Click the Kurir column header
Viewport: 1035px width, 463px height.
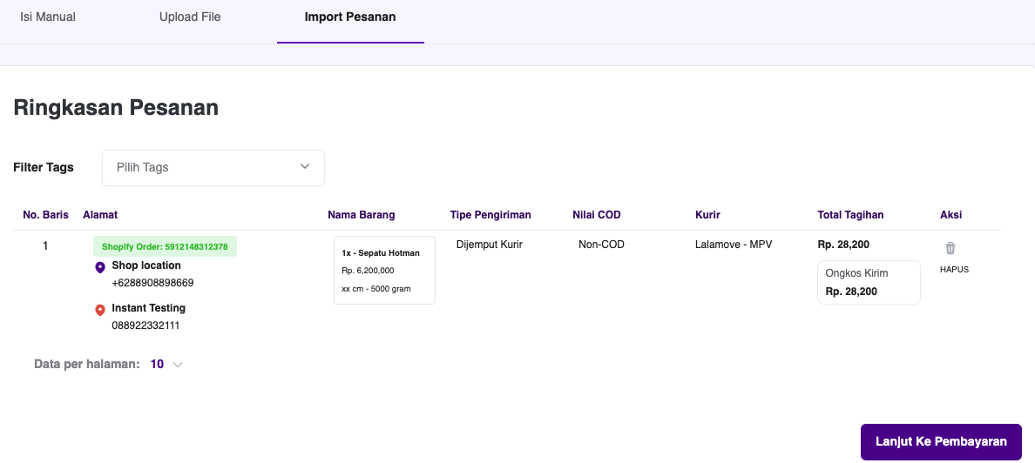(707, 215)
